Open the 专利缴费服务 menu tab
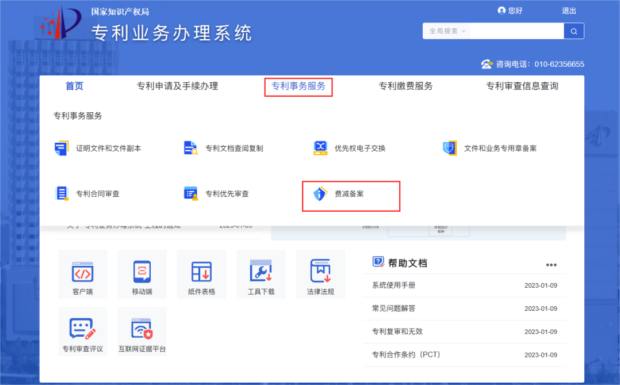620x385 pixels. [405, 86]
